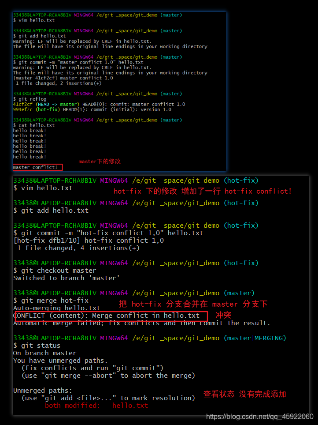The image size is (318, 425).
Task: Select the '[hot-fix dfb1710] hot-fix conflict 1,0' line
Action: pyautogui.click(x=89, y=241)
